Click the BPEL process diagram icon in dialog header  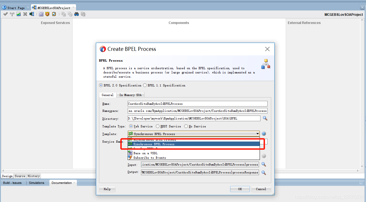coord(266,64)
